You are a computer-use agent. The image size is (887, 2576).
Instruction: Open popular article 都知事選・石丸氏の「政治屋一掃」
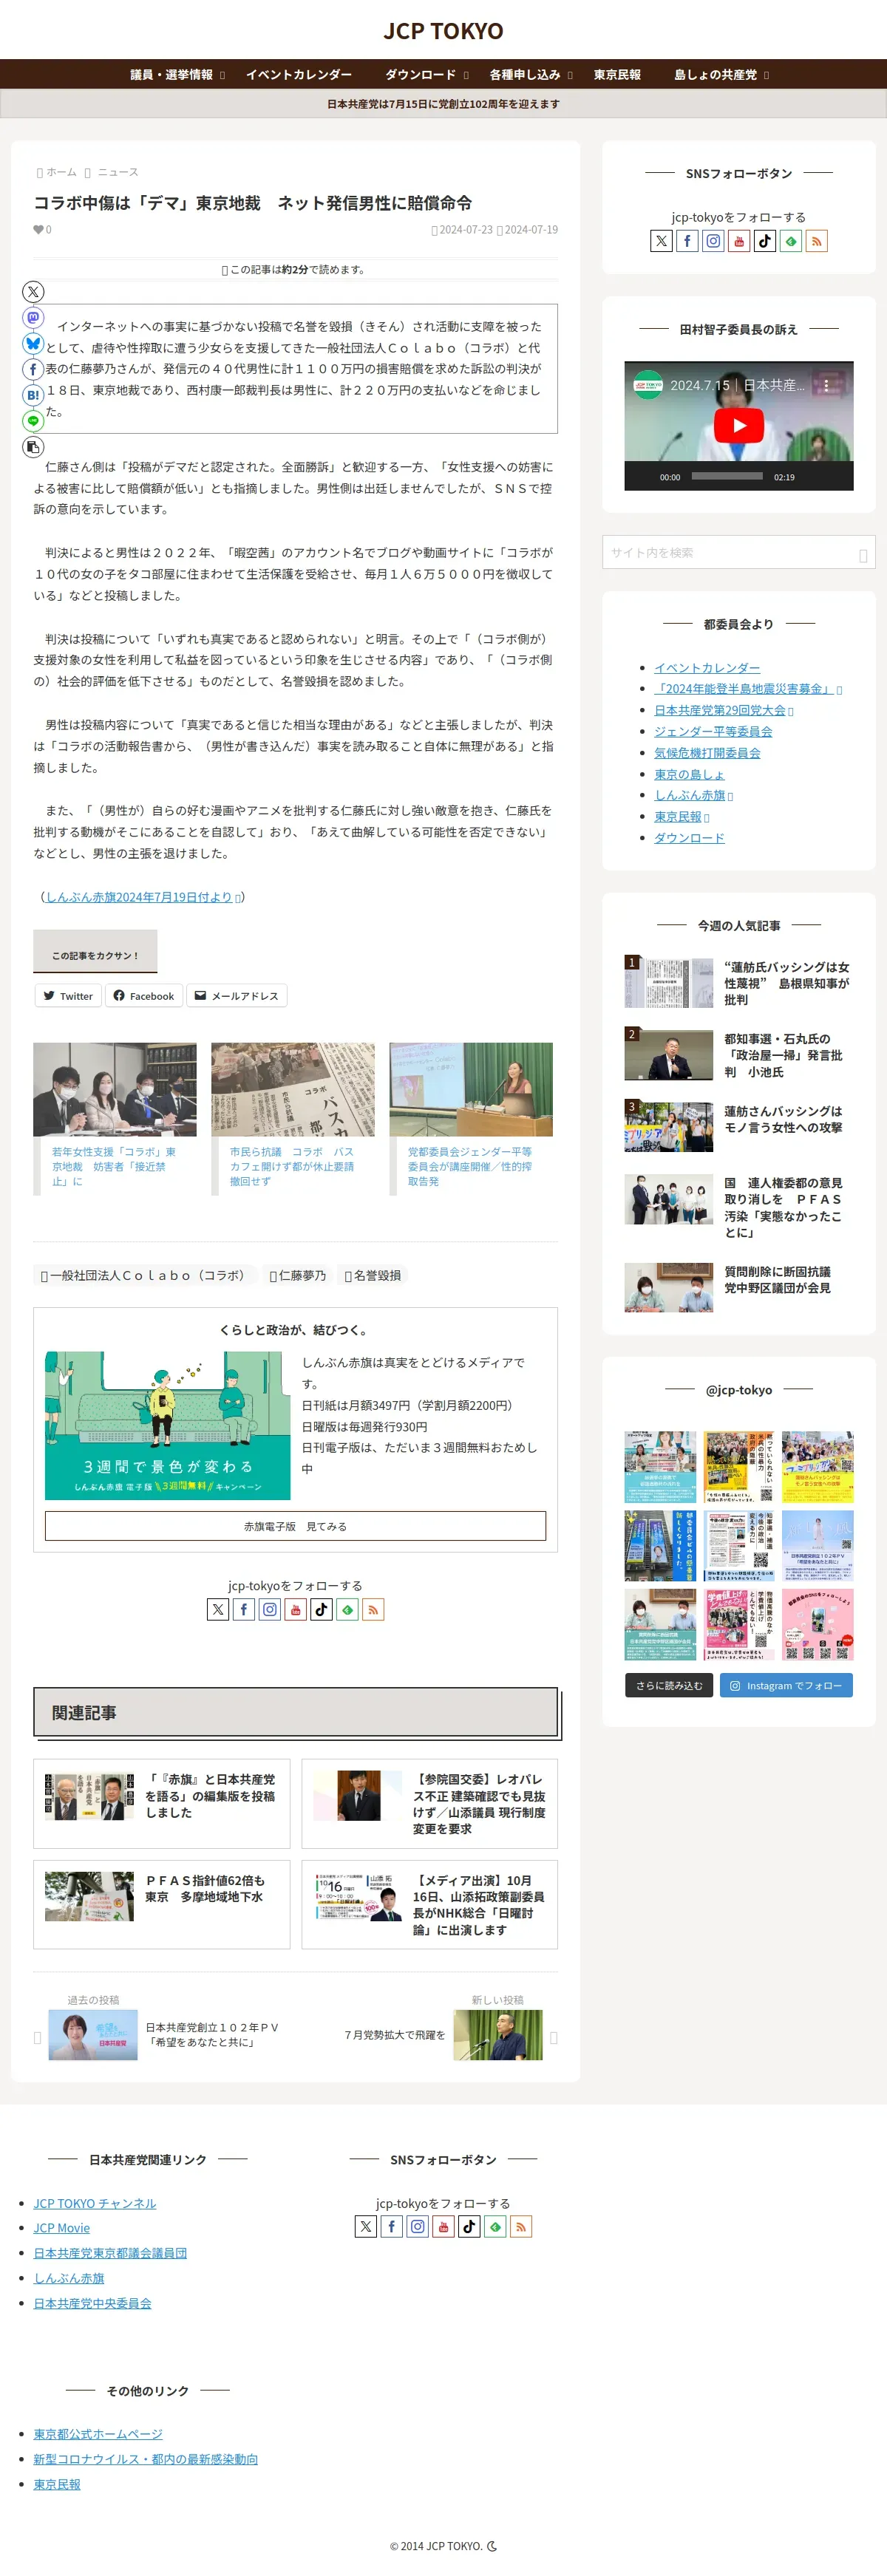pos(739,1054)
